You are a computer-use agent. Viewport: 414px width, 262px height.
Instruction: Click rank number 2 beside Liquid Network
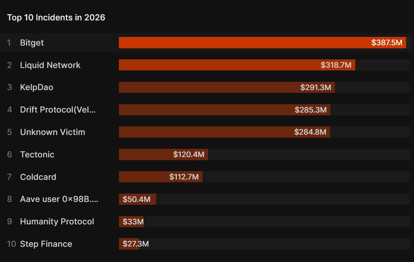point(10,65)
